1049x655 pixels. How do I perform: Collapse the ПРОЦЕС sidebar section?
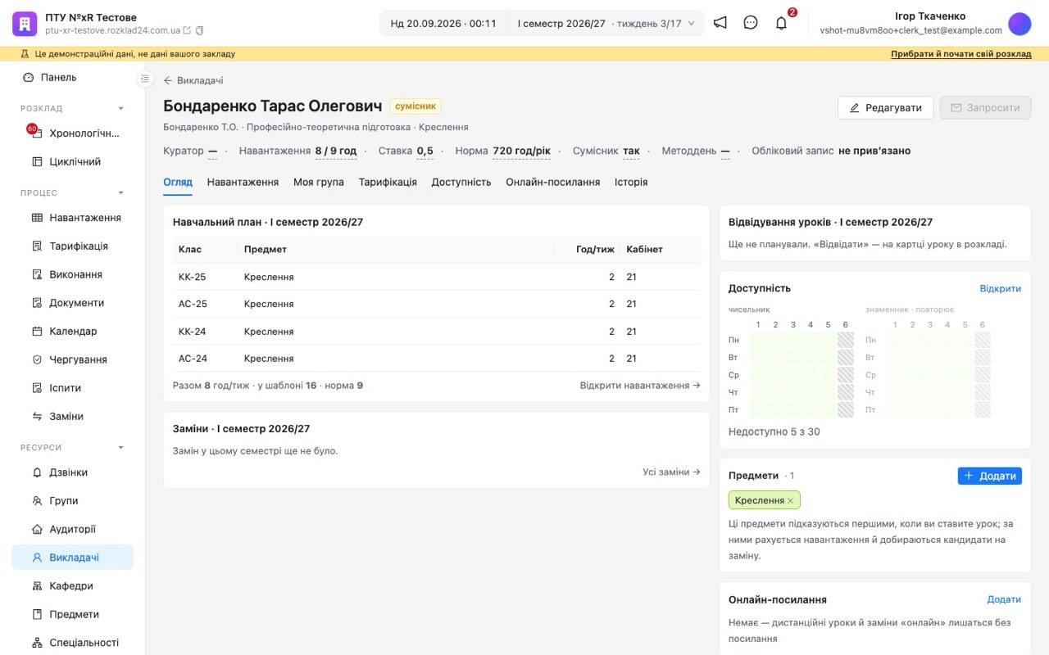pyautogui.click(x=121, y=193)
